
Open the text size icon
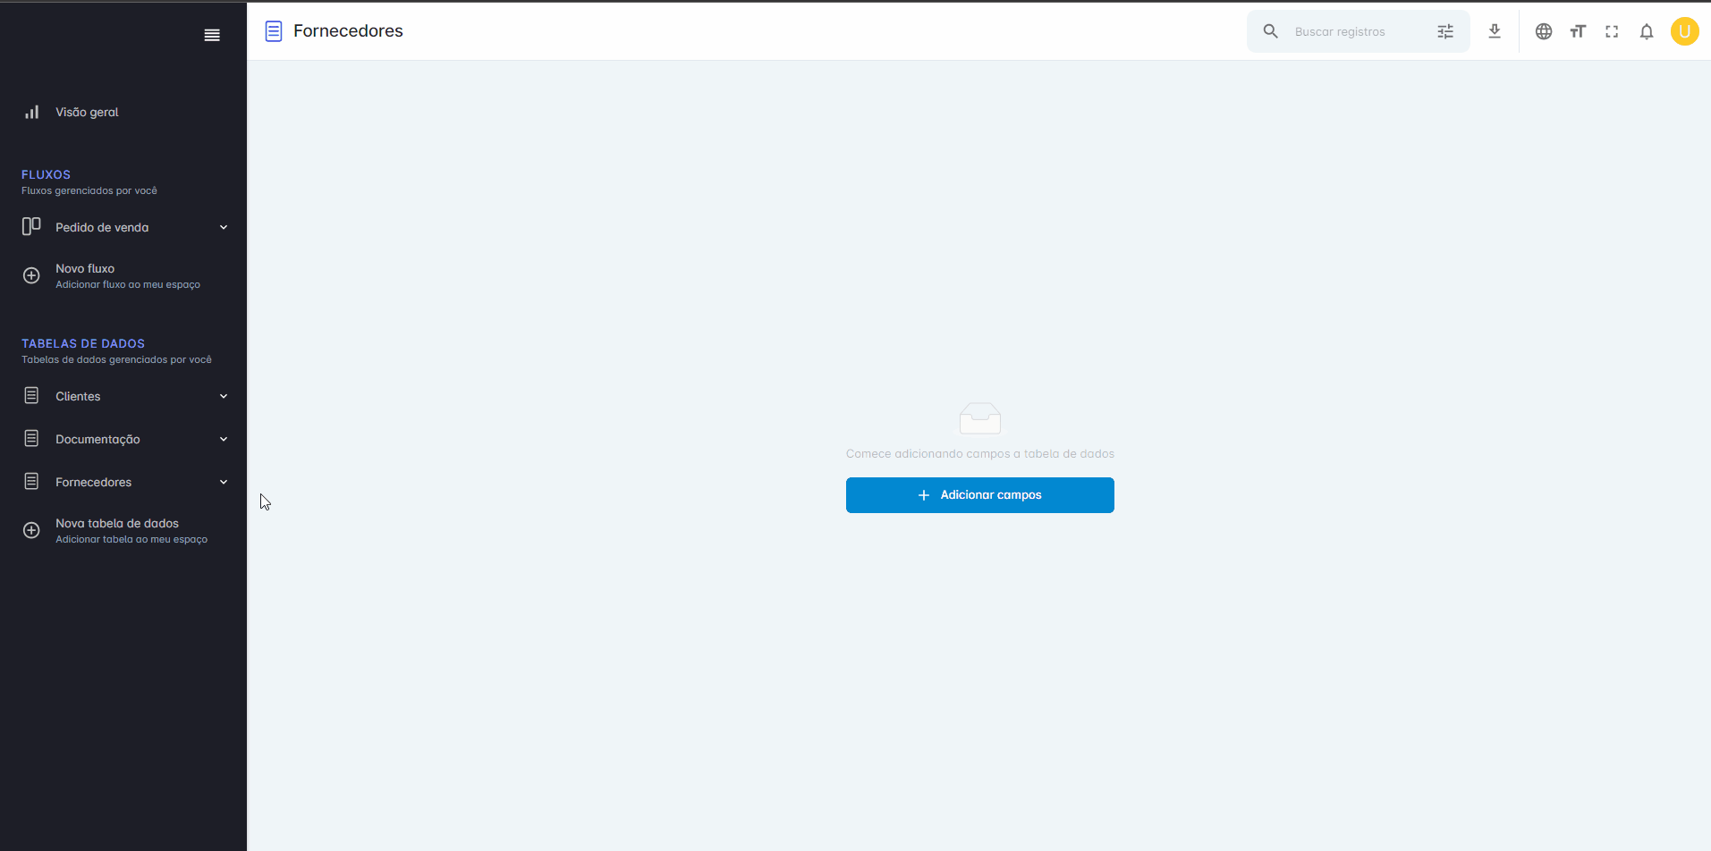click(1578, 31)
